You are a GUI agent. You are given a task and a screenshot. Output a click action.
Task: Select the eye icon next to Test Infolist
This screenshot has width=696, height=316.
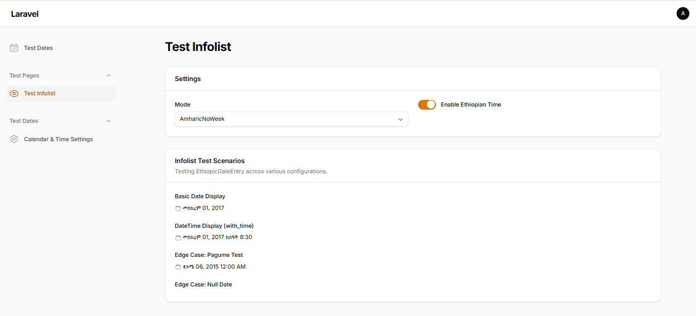point(14,93)
